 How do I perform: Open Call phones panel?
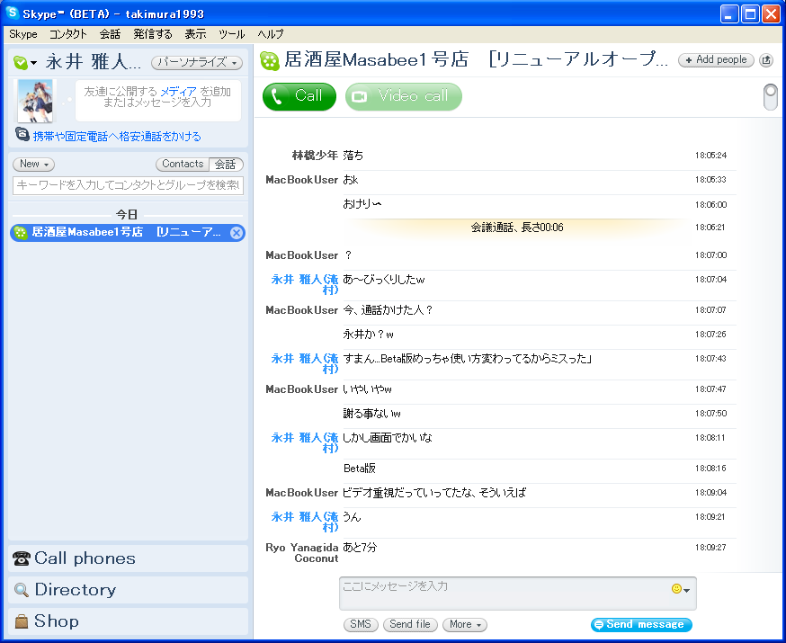point(128,558)
